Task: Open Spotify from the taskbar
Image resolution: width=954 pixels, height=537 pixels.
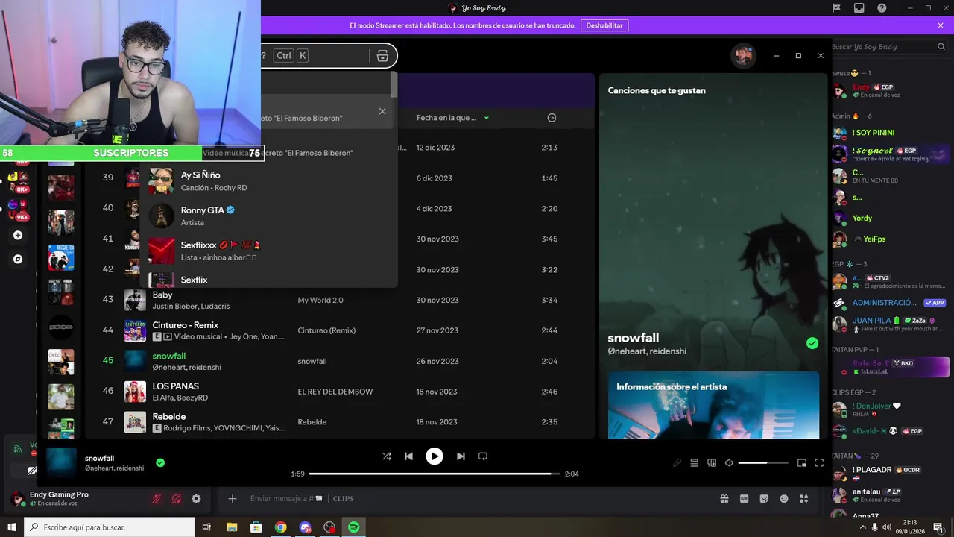Action: point(354,527)
